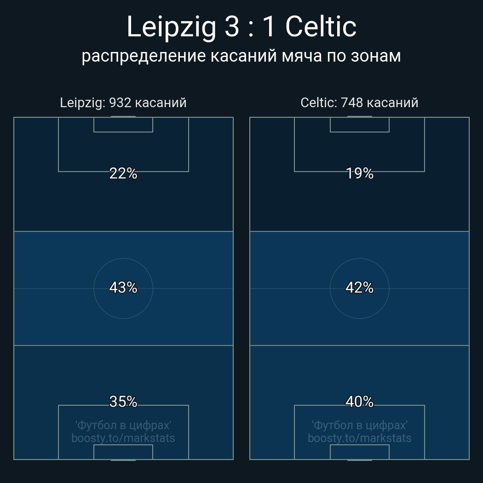Click Leipzig's 35% defensive third label
Image resolution: width=483 pixels, height=483 pixels.
[123, 402]
